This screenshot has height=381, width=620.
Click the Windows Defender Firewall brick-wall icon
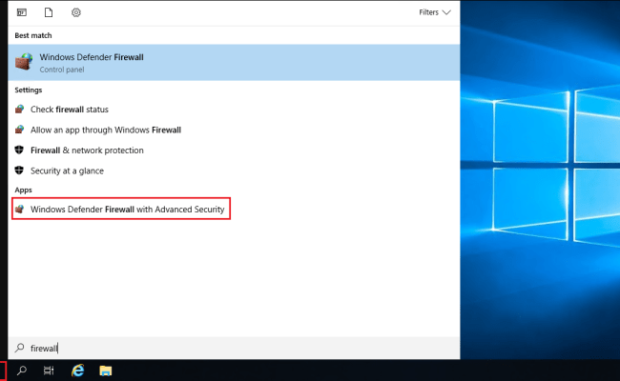coord(24,62)
